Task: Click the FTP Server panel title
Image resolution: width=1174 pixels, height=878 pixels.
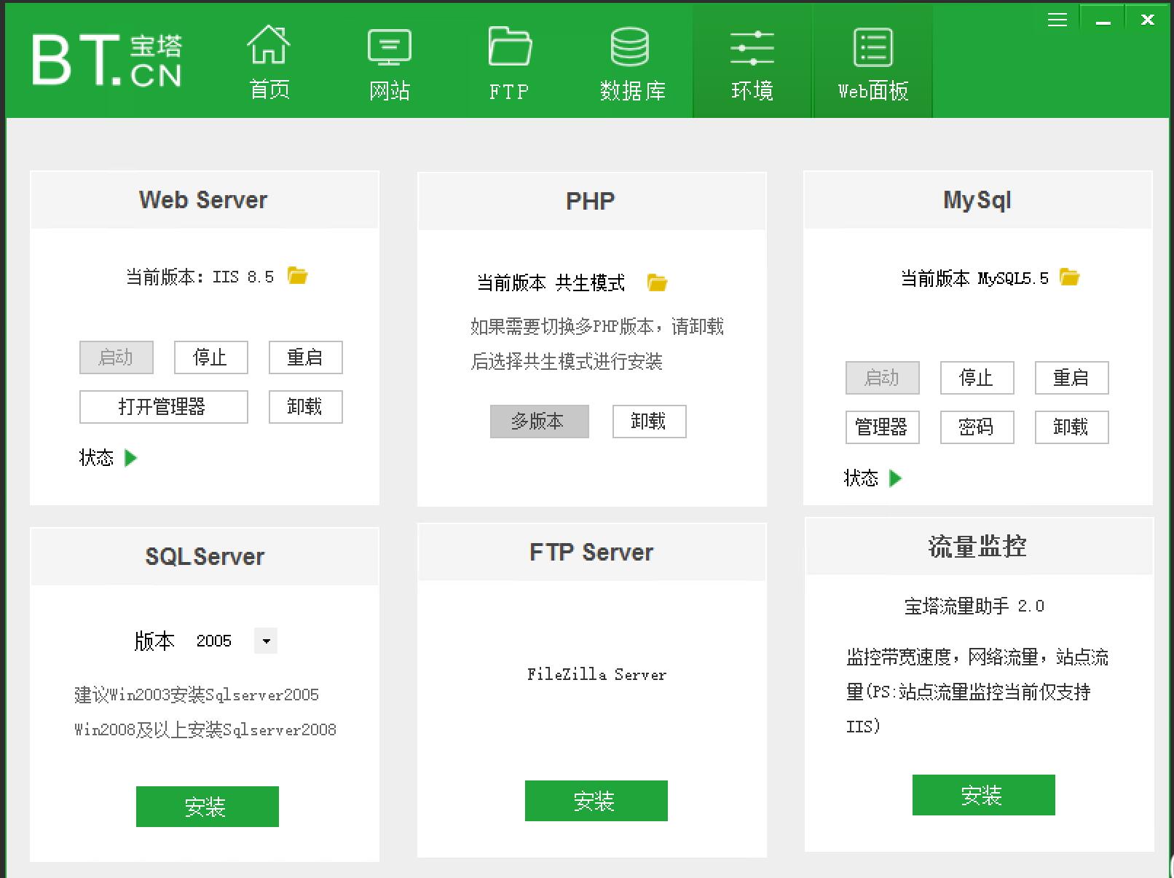Action: pyautogui.click(x=591, y=553)
